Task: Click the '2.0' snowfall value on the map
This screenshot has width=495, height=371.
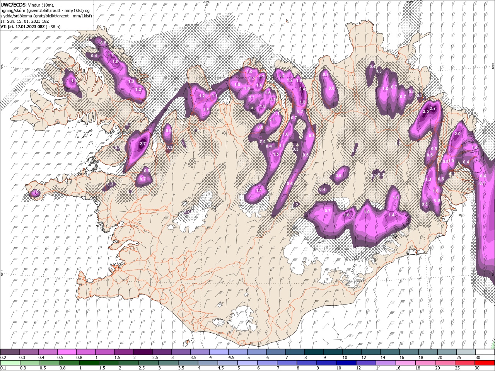Action: tap(457, 134)
